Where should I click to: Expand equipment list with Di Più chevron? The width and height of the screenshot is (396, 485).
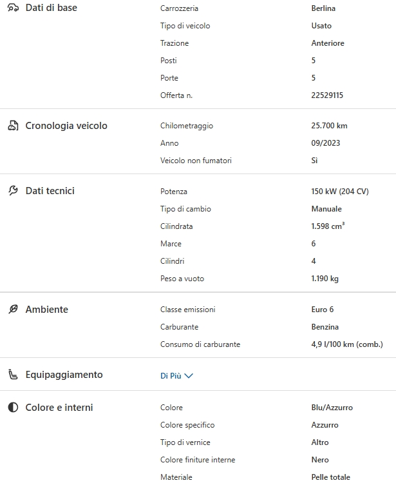[189, 376]
